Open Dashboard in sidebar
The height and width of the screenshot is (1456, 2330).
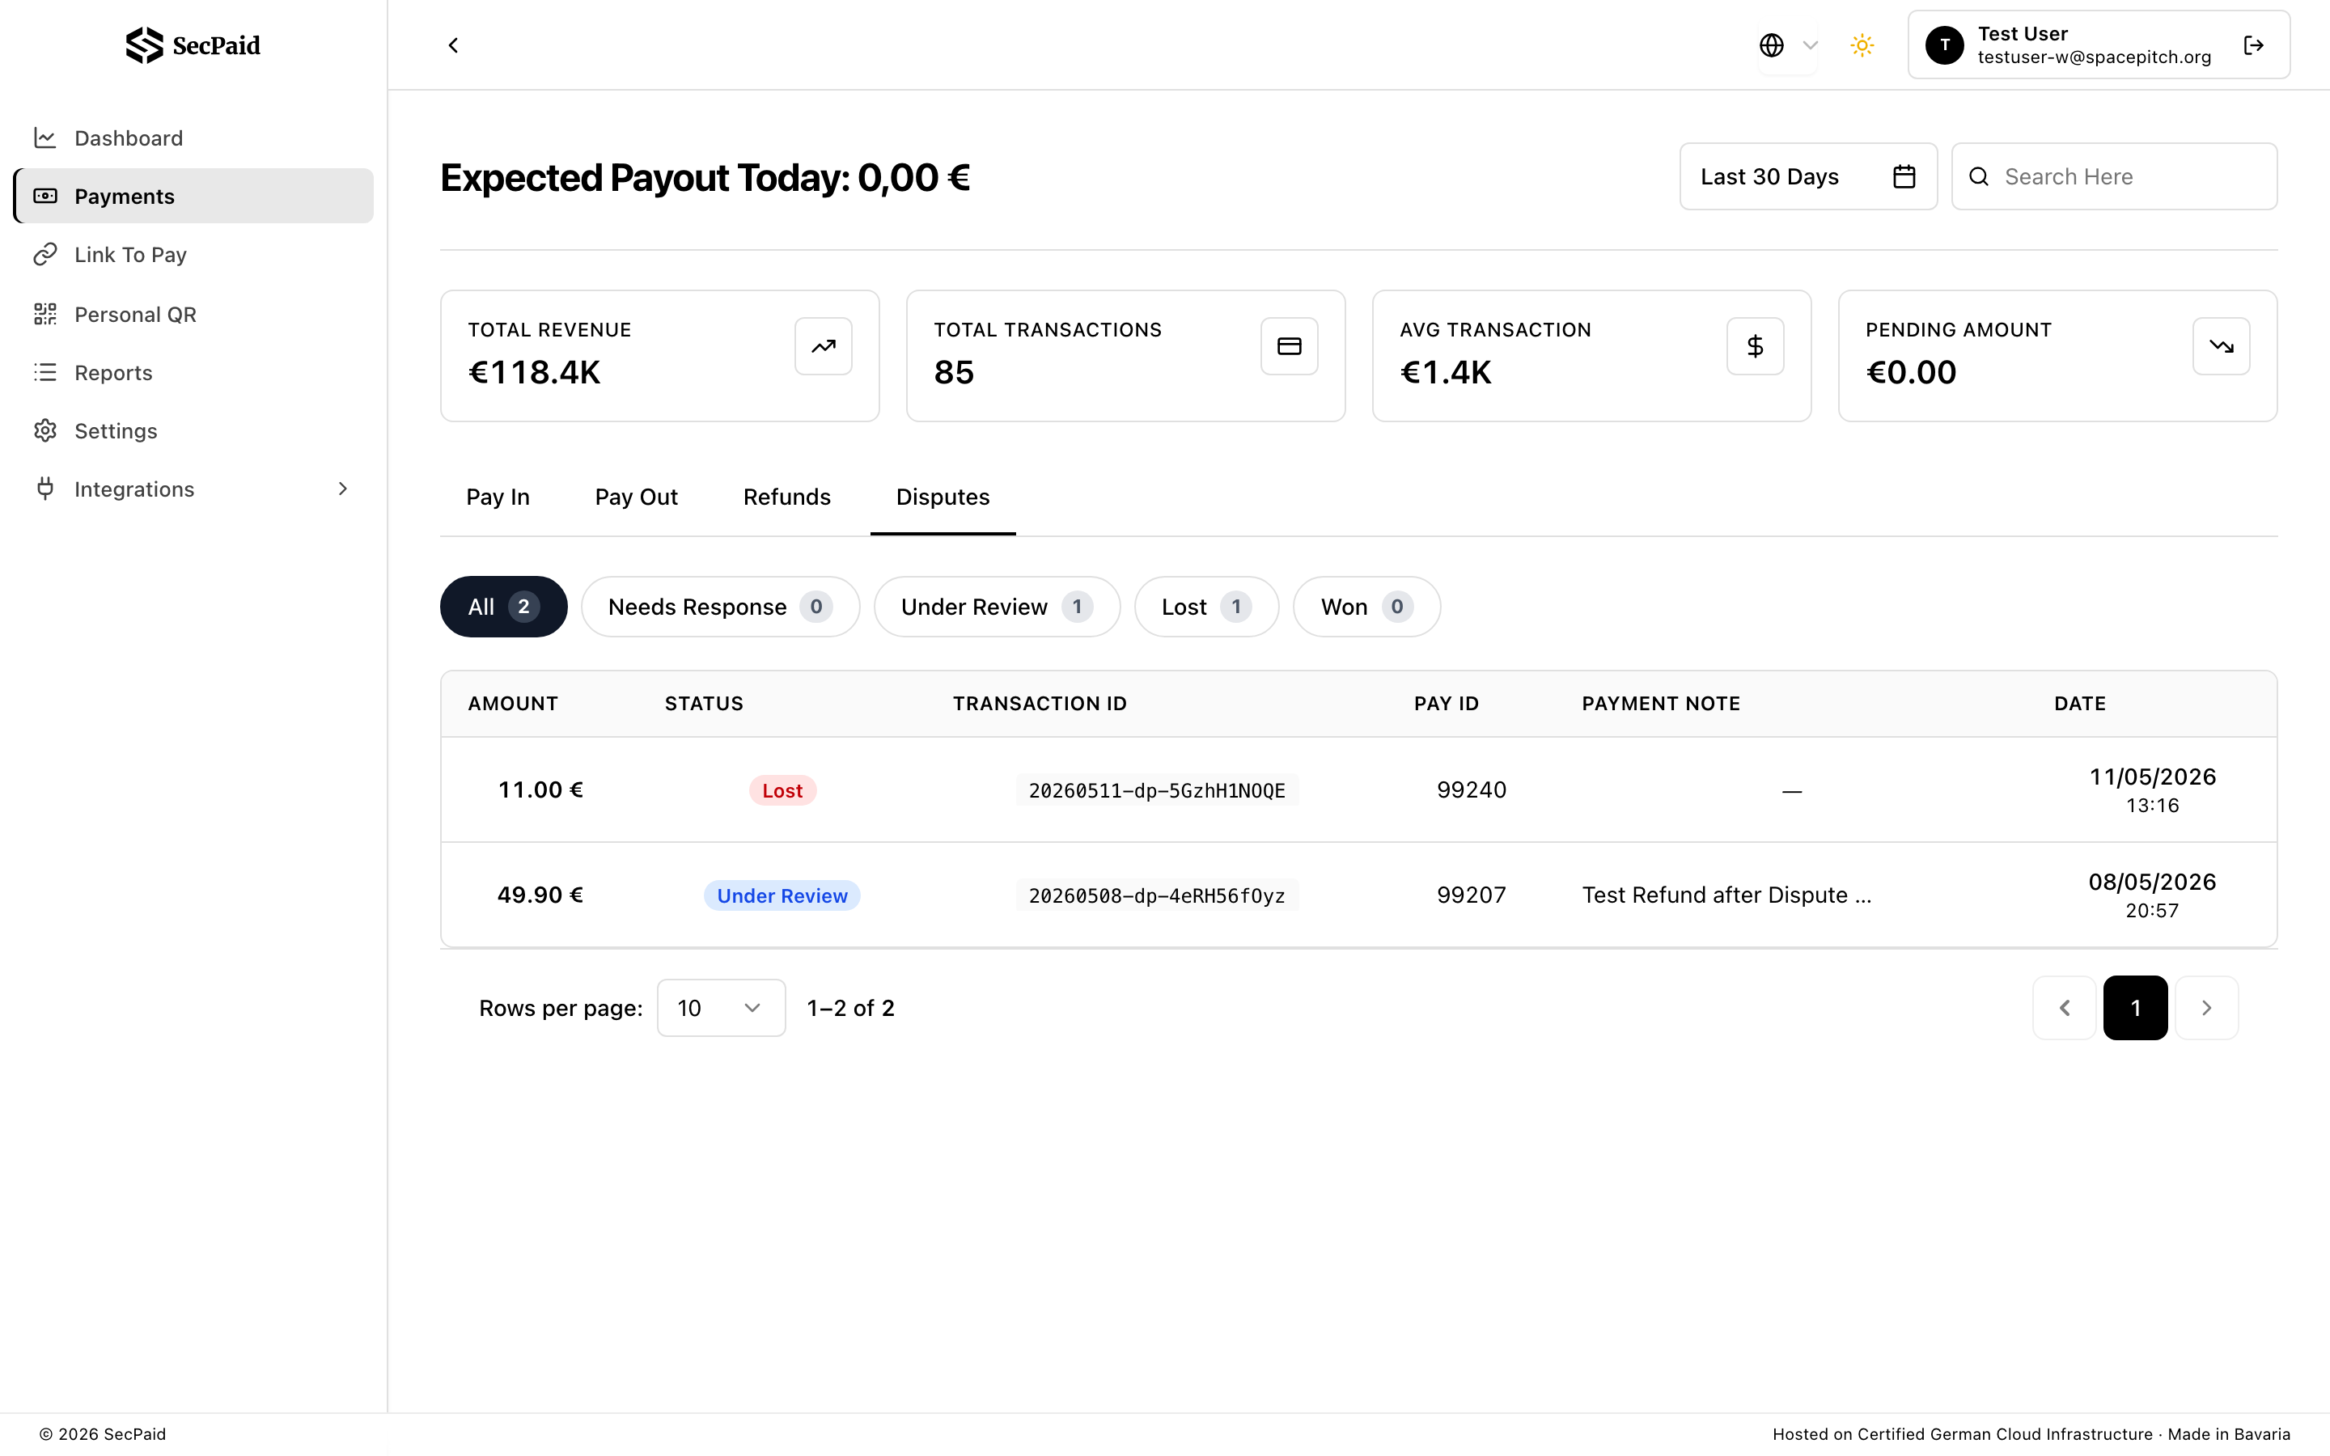[193, 138]
